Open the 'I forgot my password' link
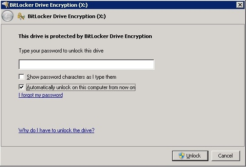Viewport: 246px width, 167px height. tap(41, 95)
